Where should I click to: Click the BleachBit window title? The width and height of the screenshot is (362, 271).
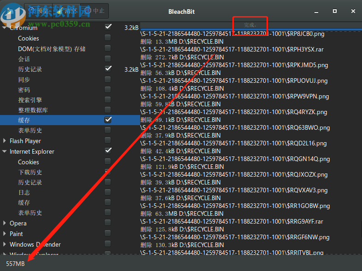point(182,12)
